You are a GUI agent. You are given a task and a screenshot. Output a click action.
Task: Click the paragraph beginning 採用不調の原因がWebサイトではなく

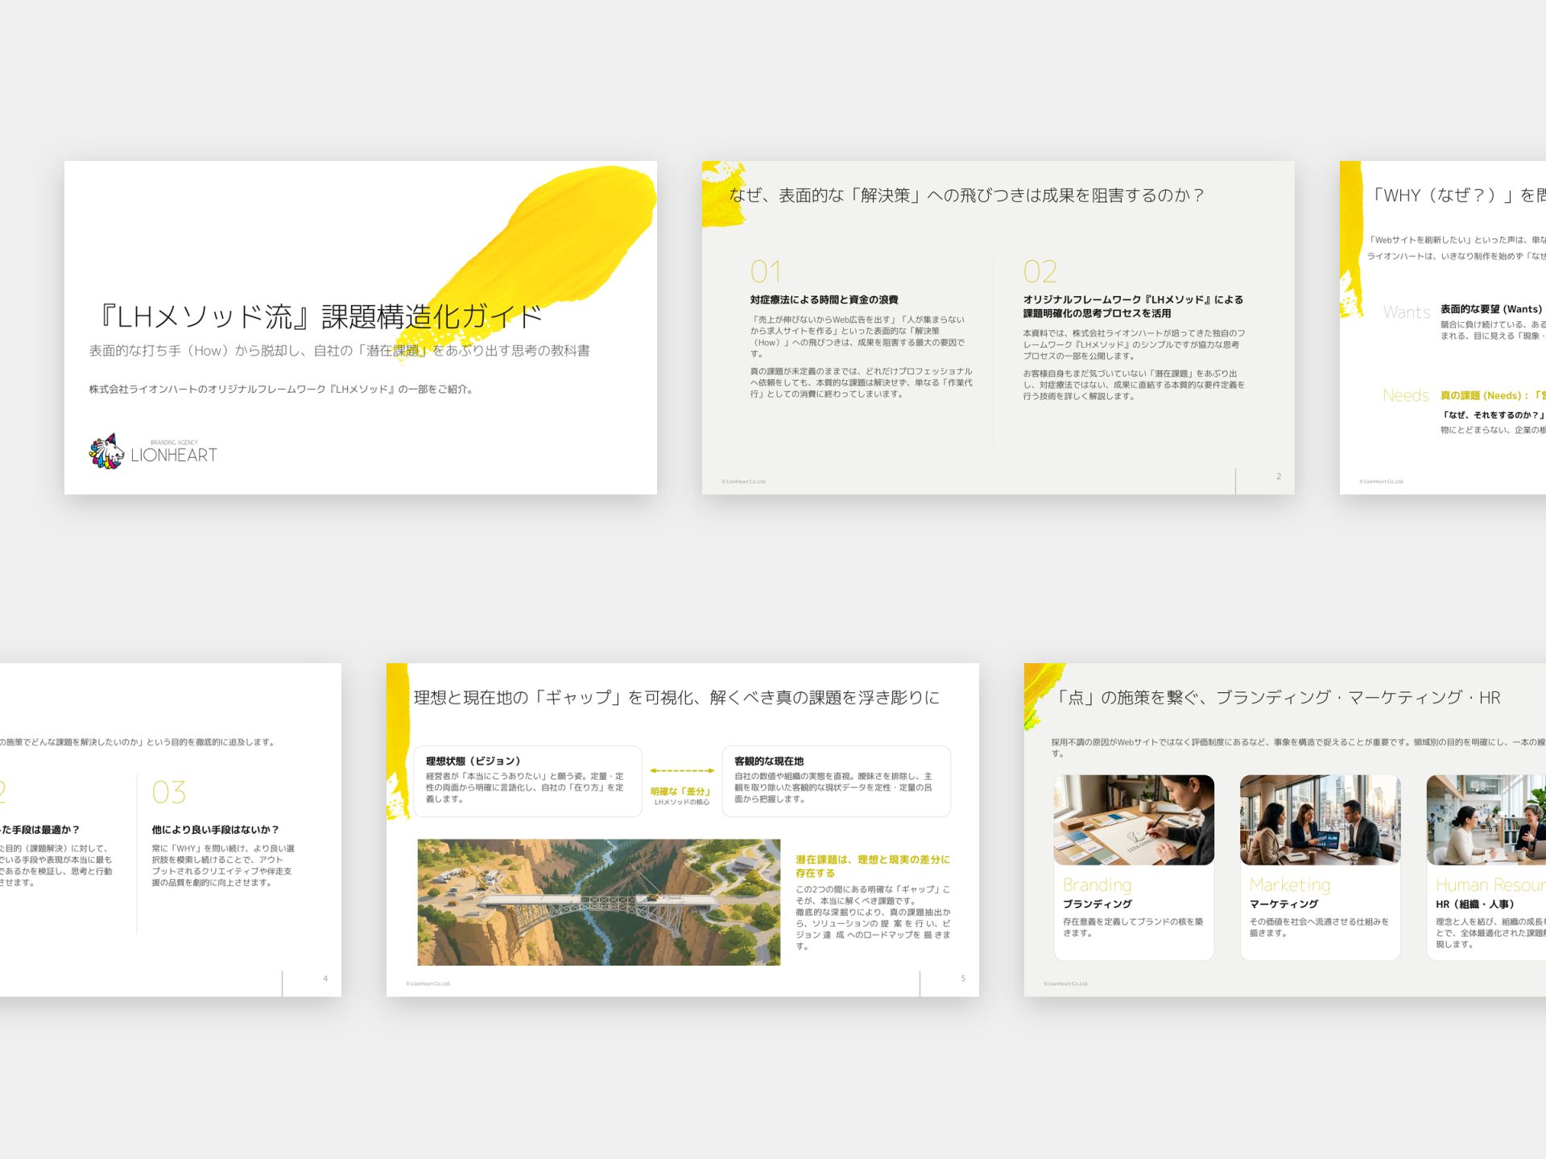click(x=1298, y=747)
